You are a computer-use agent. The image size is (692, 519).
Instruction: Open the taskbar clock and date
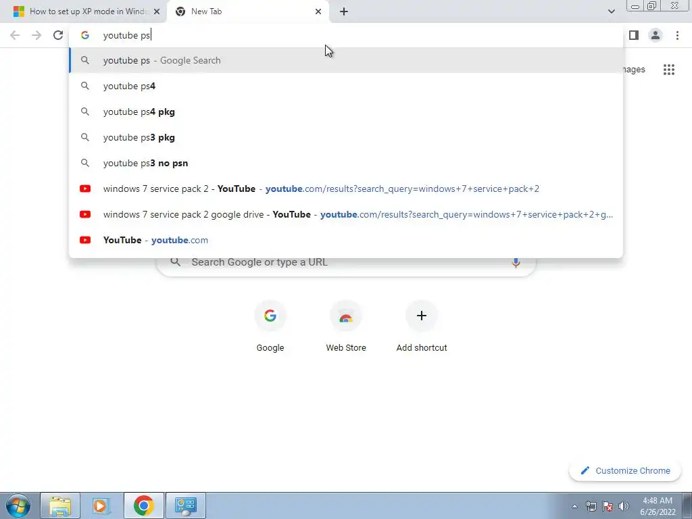[x=658, y=506]
